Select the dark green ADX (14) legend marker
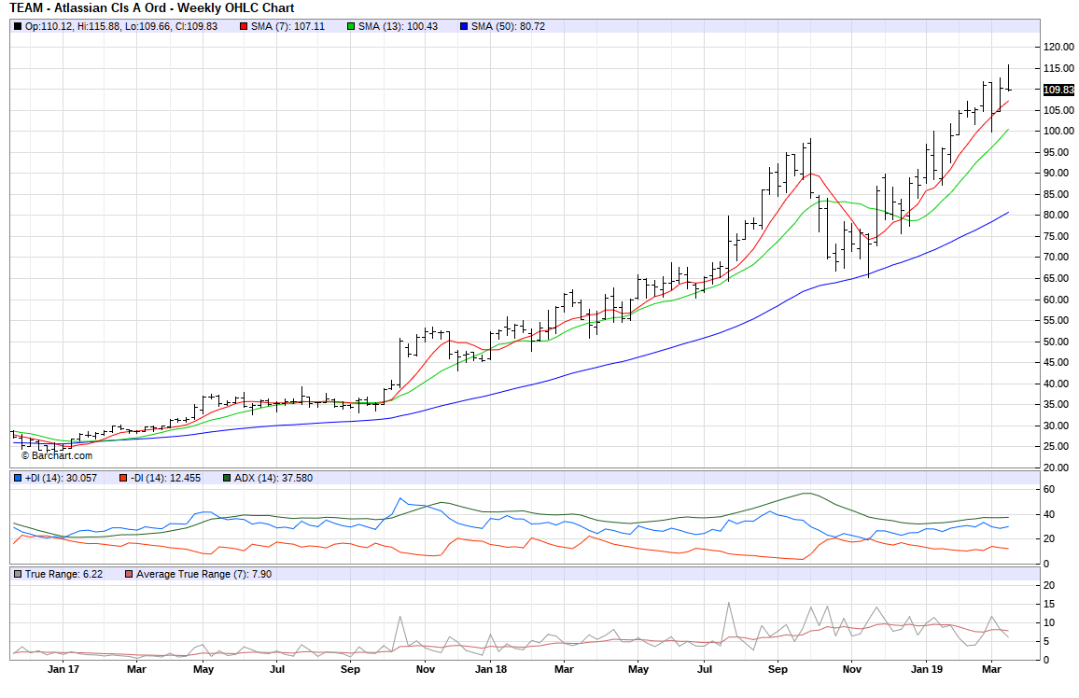The image size is (1079, 698). (x=227, y=478)
